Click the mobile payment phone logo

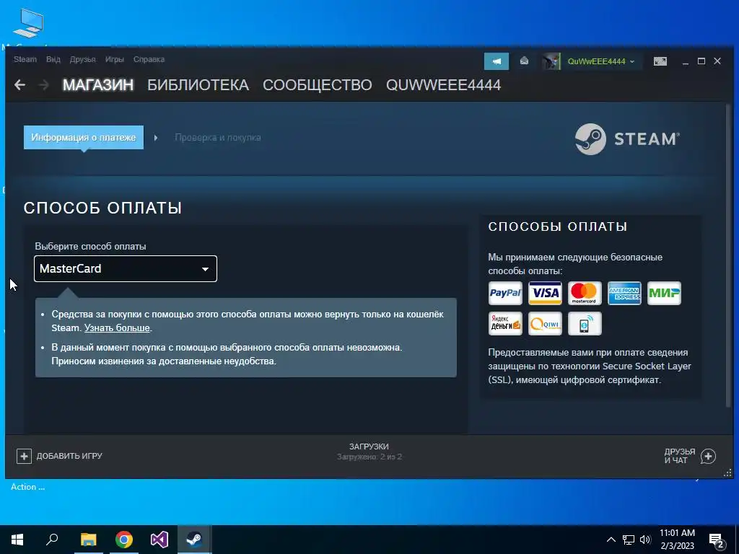[585, 324]
